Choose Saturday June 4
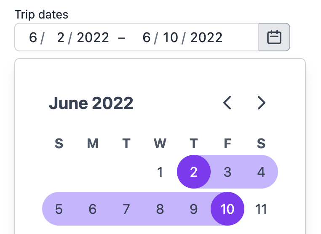This screenshot has height=234, width=321. pos(261,172)
